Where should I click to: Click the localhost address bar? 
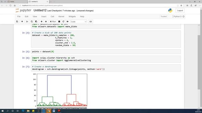[x=98, y=6]
